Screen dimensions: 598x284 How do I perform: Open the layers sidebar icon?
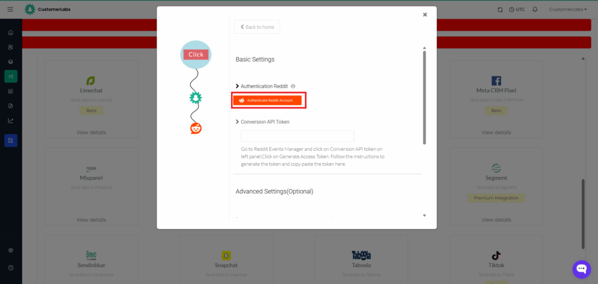(11, 61)
